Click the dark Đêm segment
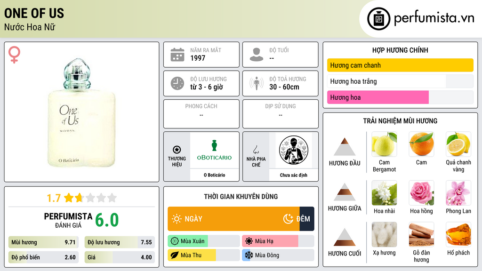This screenshot has width=482, height=271. [307, 219]
